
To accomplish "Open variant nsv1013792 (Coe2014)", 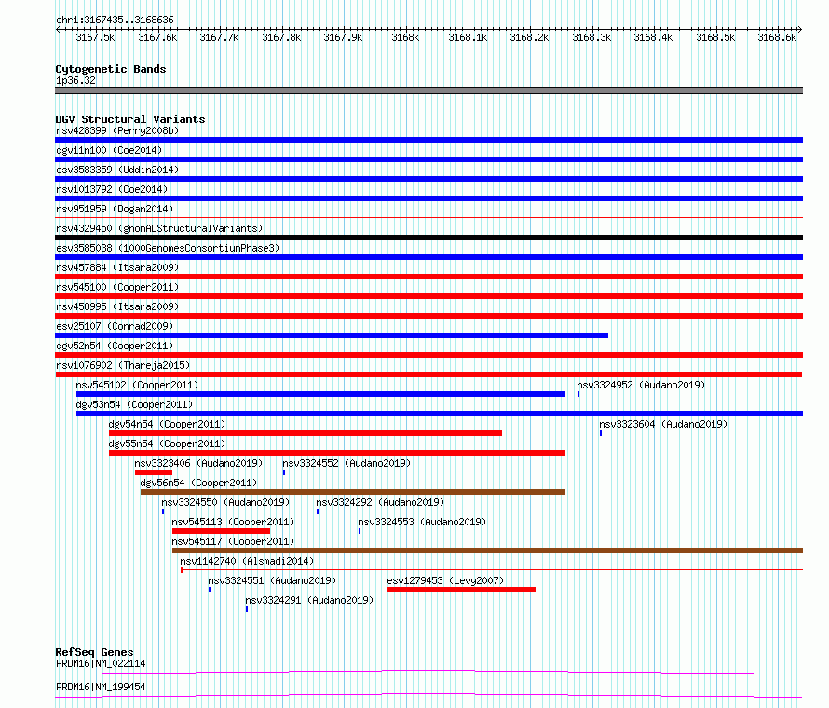I will click(x=112, y=189).
